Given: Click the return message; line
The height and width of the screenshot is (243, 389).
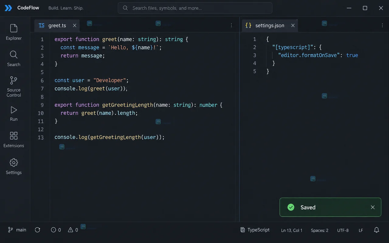Looking at the screenshot, I should click(x=83, y=56).
